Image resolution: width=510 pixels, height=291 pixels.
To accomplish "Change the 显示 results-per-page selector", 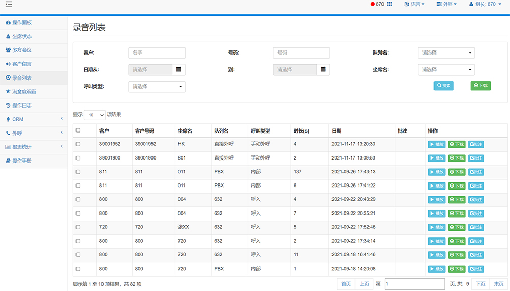I will coord(94,115).
